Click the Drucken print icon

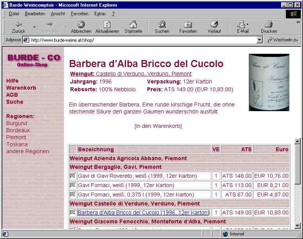point(269,25)
